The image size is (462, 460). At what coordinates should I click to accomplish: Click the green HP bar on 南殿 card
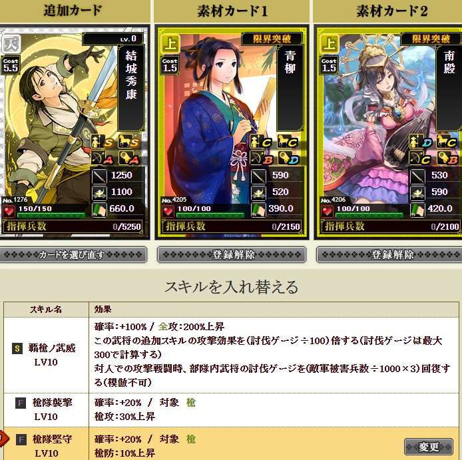coord(369,215)
